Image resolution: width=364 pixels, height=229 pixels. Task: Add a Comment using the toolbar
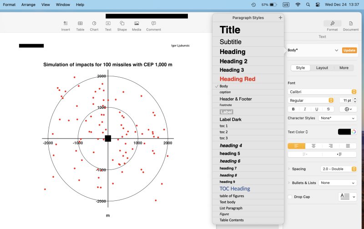pyautogui.click(x=153, y=25)
